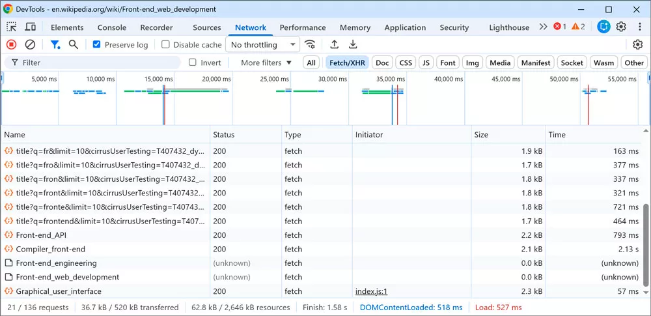Sort by the Type column header
Screen dimensions: 651x316
tap(317, 135)
